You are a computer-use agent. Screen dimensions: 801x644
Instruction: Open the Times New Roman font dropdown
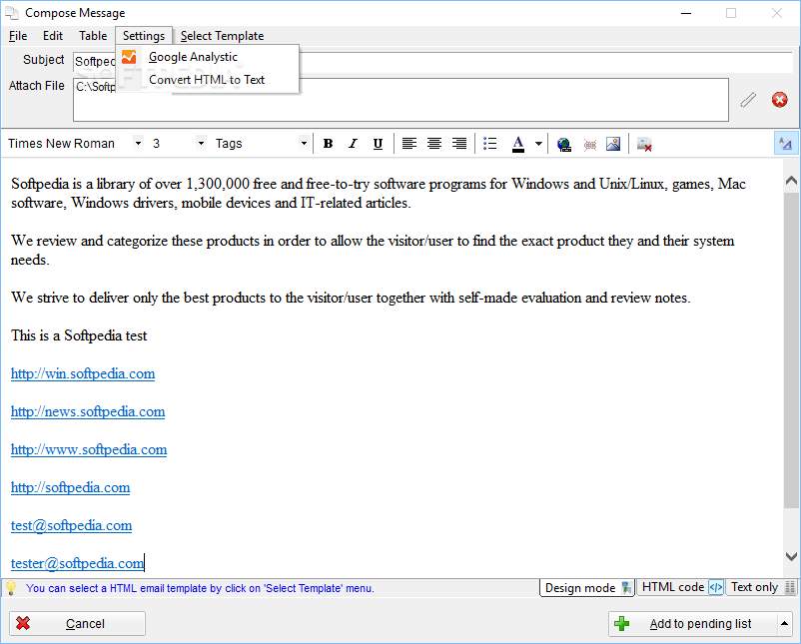click(x=138, y=144)
